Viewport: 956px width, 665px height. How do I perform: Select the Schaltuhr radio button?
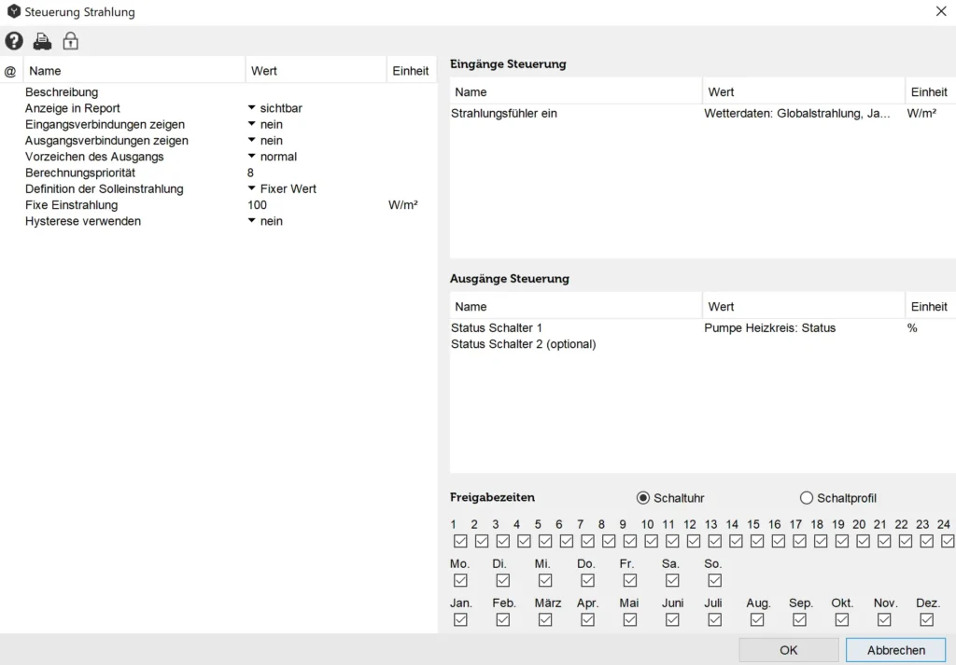[642, 498]
